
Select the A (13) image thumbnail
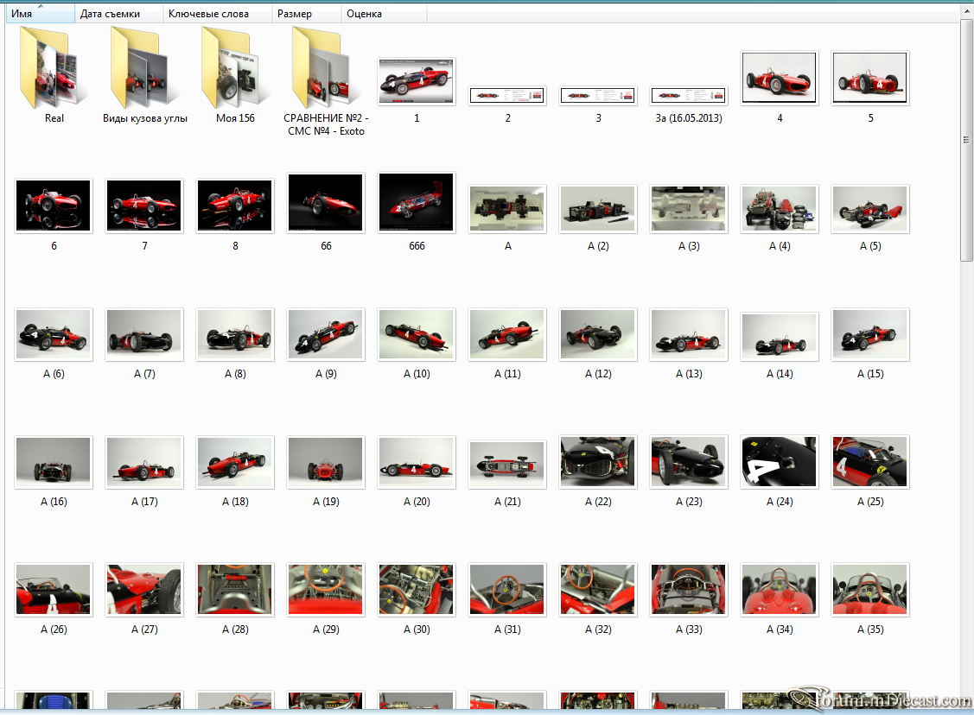tap(688, 334)
